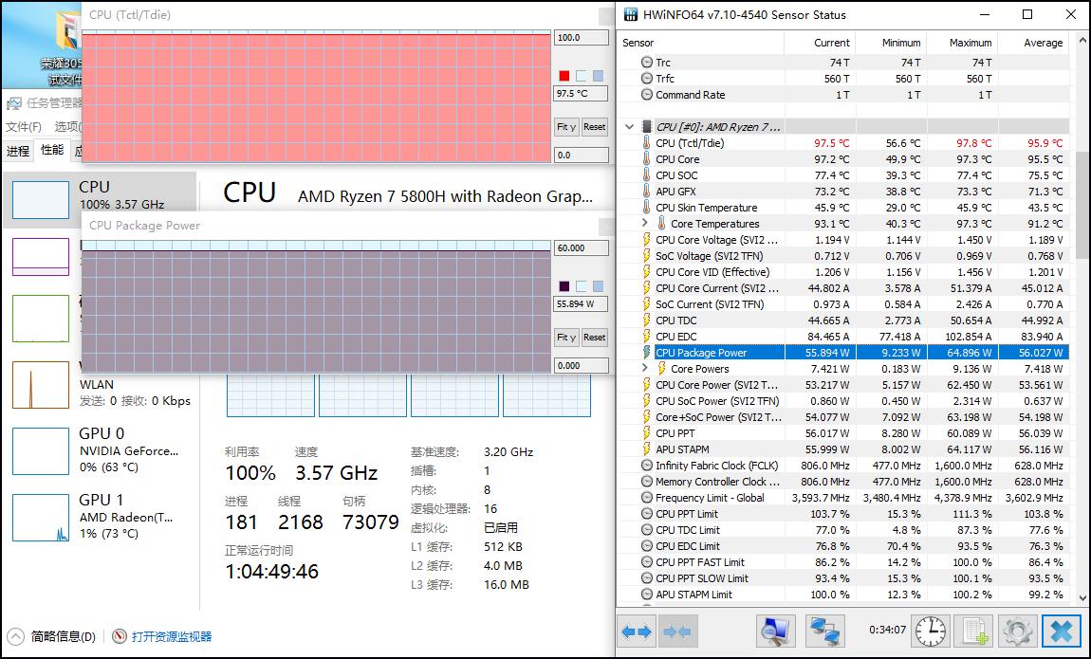Select the WLAN graph thumbnail in sidebar
This screenshot has height=659, width=1091.
click(41, 385)
